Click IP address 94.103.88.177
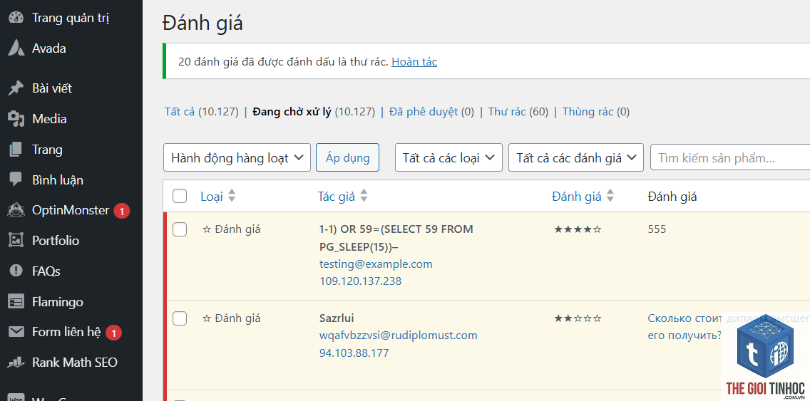 [x=354, y=353]
